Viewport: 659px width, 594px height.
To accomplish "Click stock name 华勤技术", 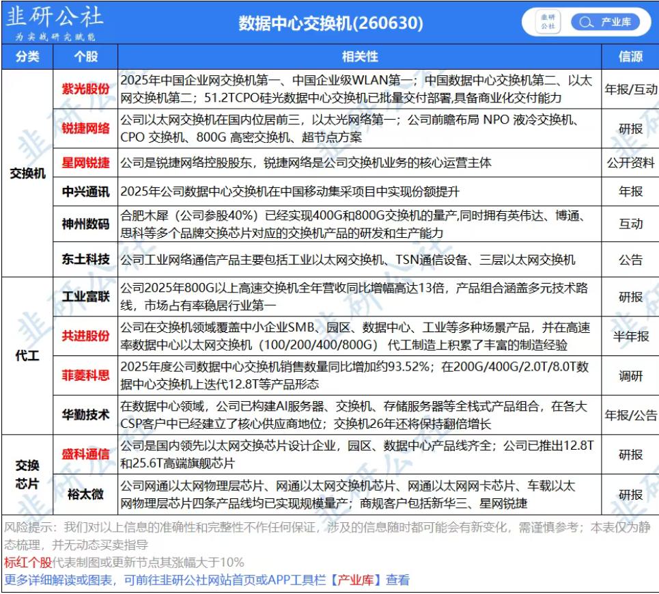I will [85, 415].
